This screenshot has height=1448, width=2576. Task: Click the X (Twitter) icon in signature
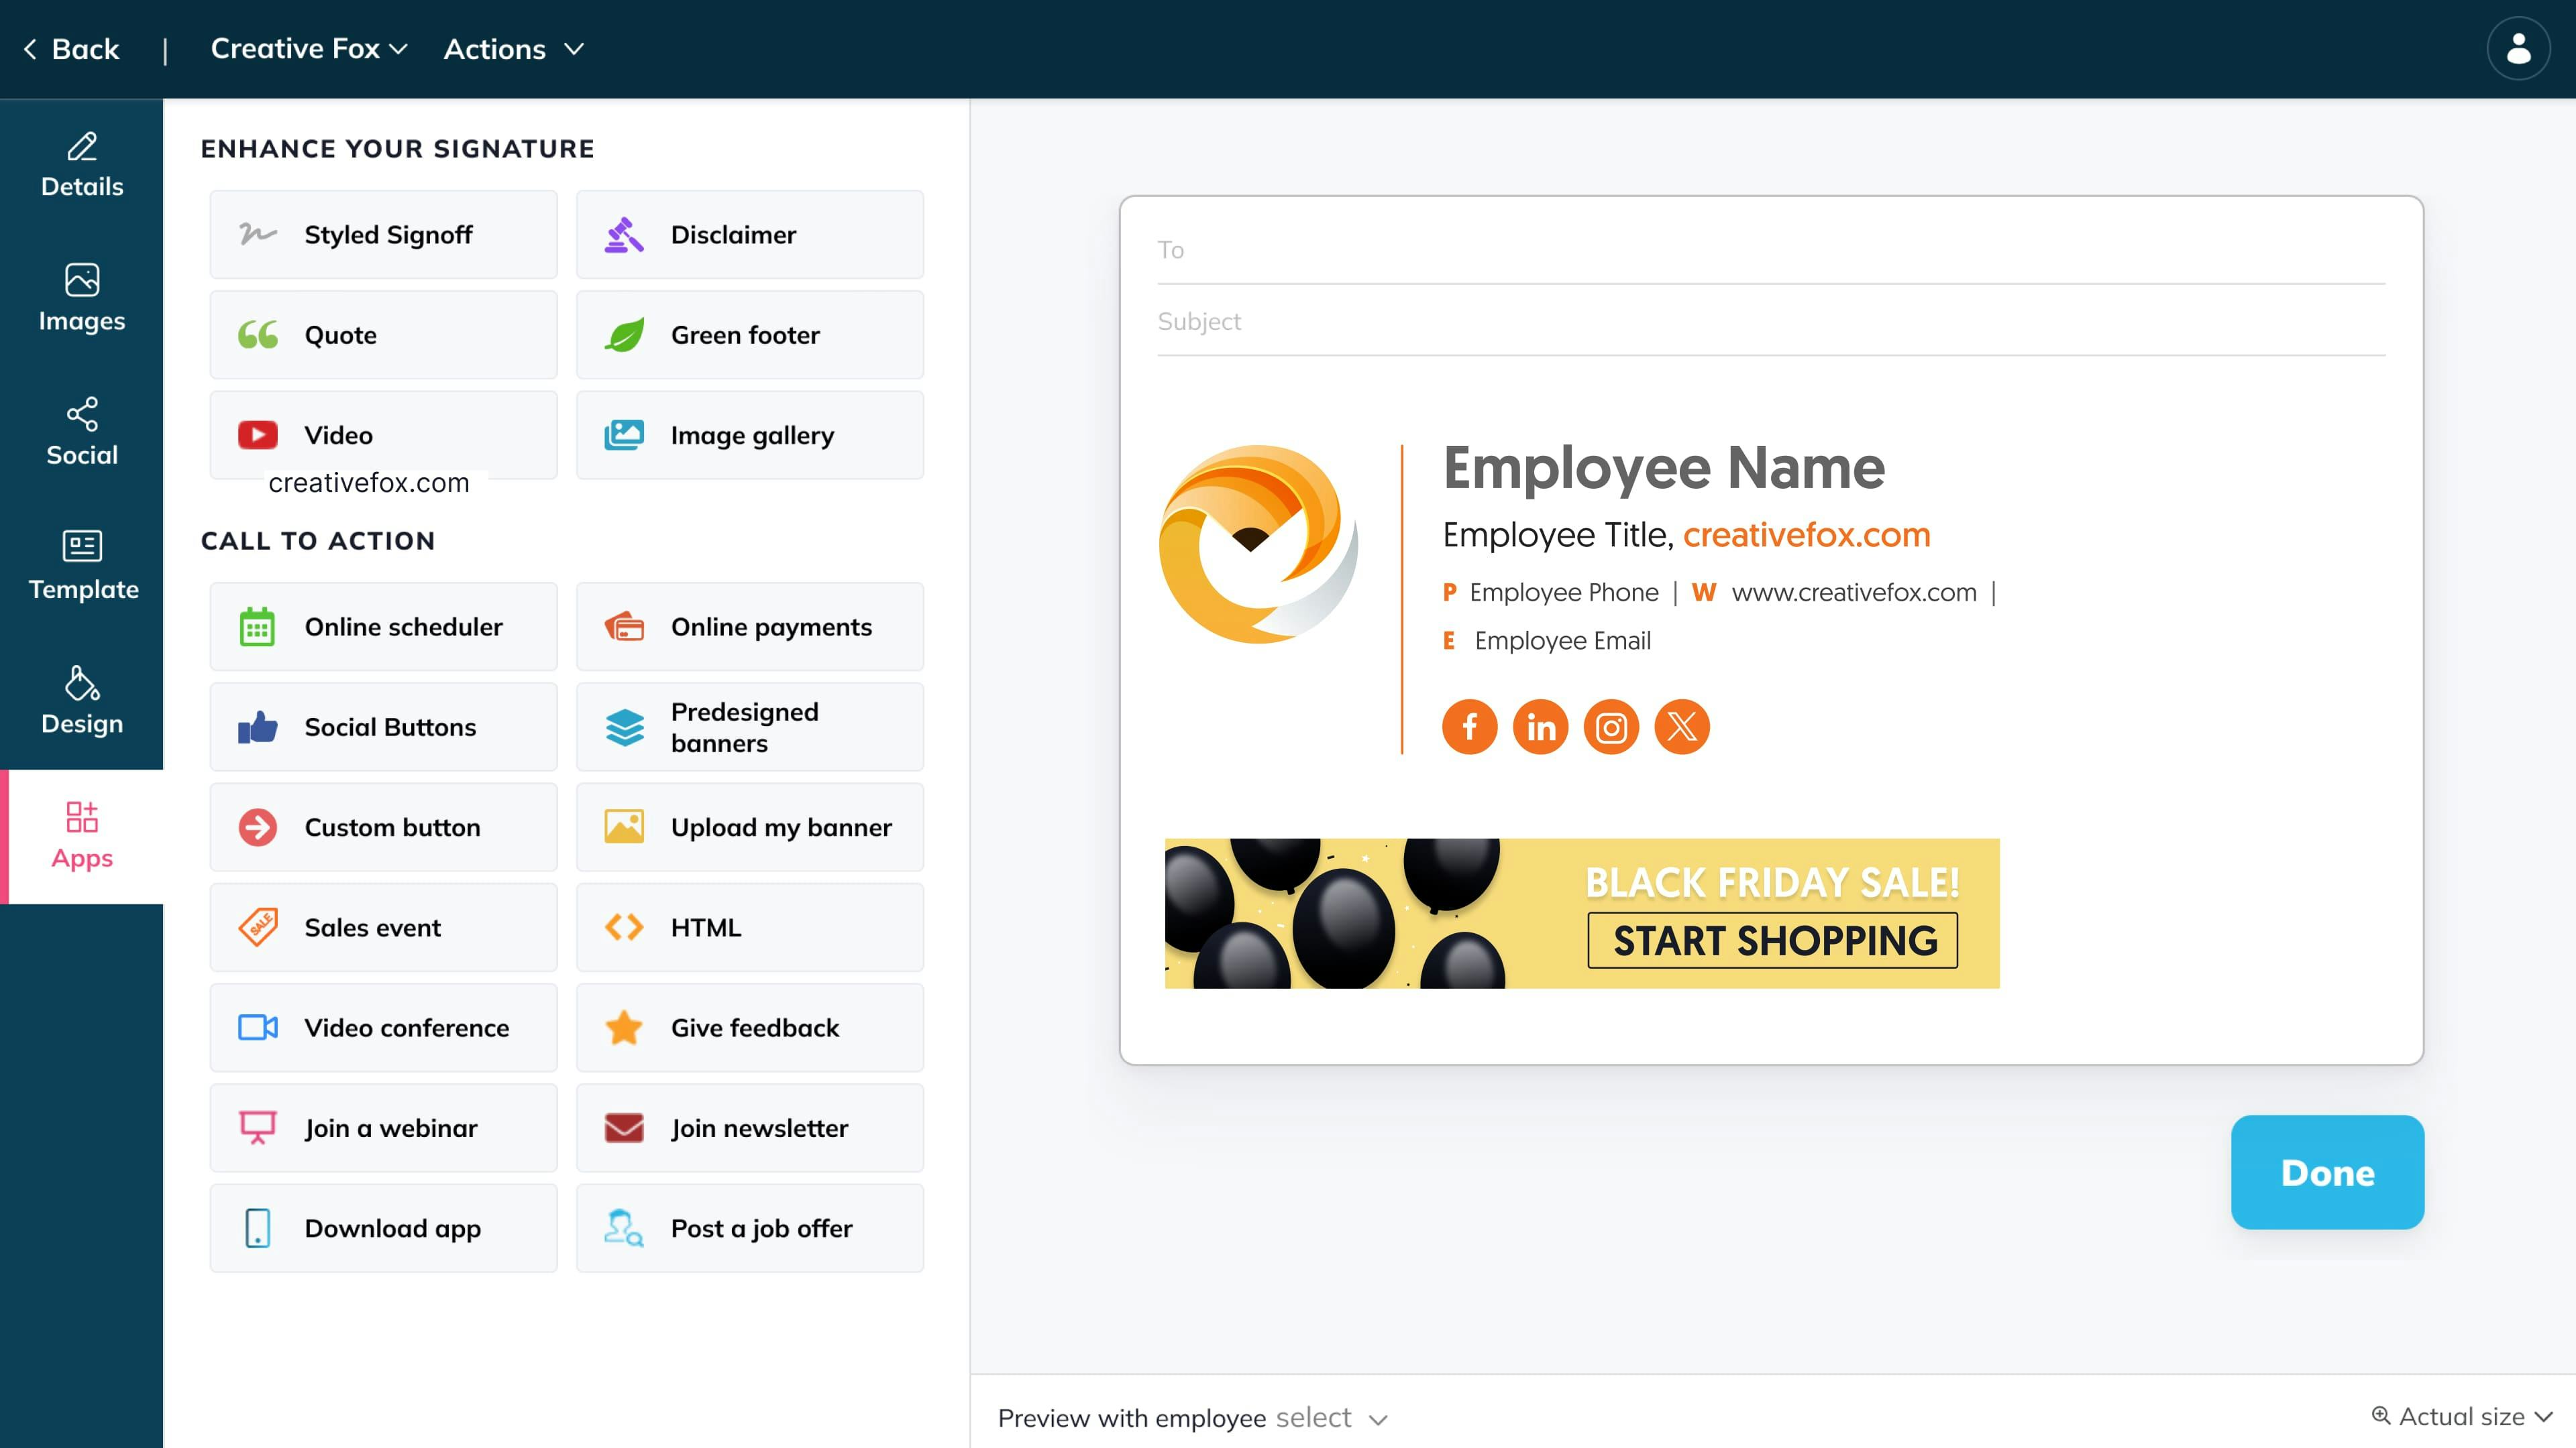pos(1682,727)
